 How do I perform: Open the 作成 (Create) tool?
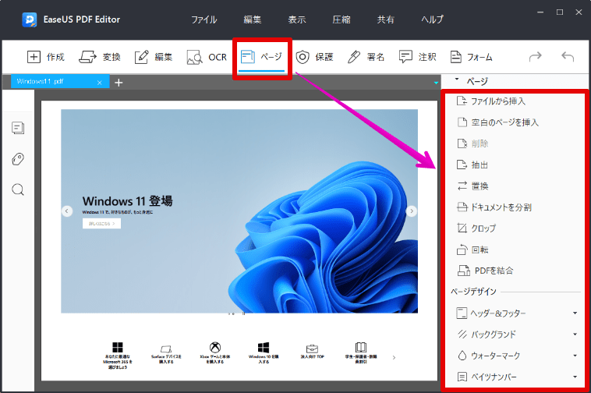pyautogui.click(x=45, y=57)
